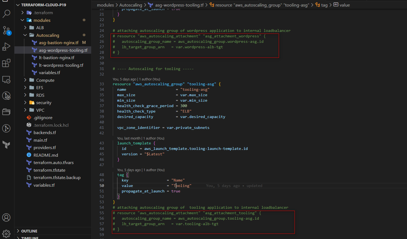Click line number 41 in the editor gutter

coord(102,128)
